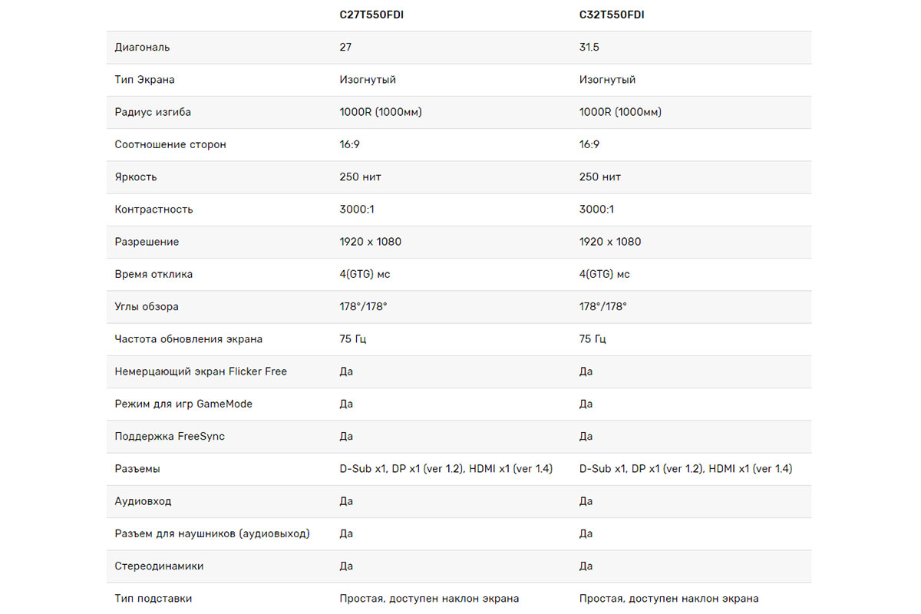Screen dimensions: 921x614
Task: Click 250 нит in C32T550FDI column
Action: [x=600, y=177]
